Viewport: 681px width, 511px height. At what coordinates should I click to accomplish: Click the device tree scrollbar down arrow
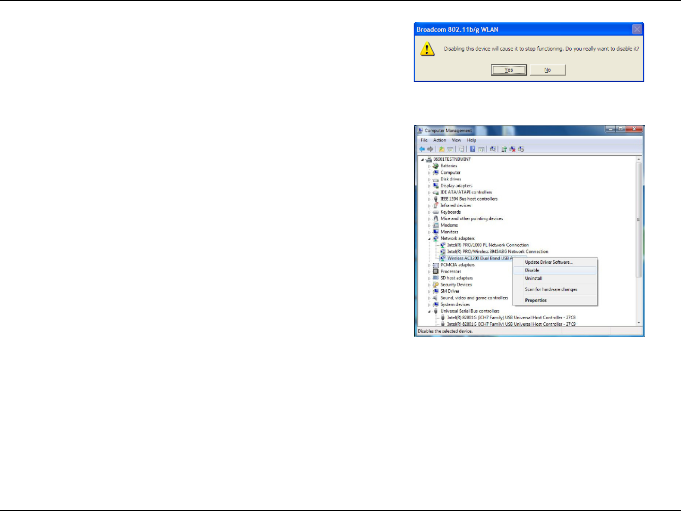pos(639,323)
